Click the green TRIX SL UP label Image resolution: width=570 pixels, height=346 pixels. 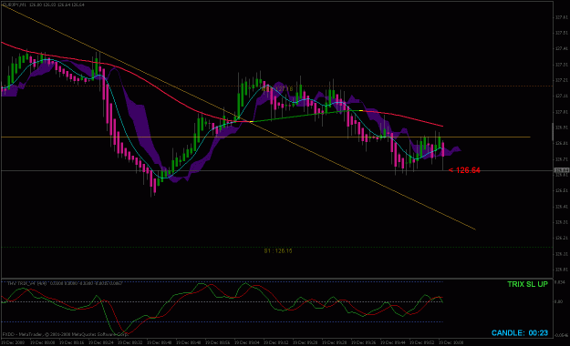click(x=527, y=284)
